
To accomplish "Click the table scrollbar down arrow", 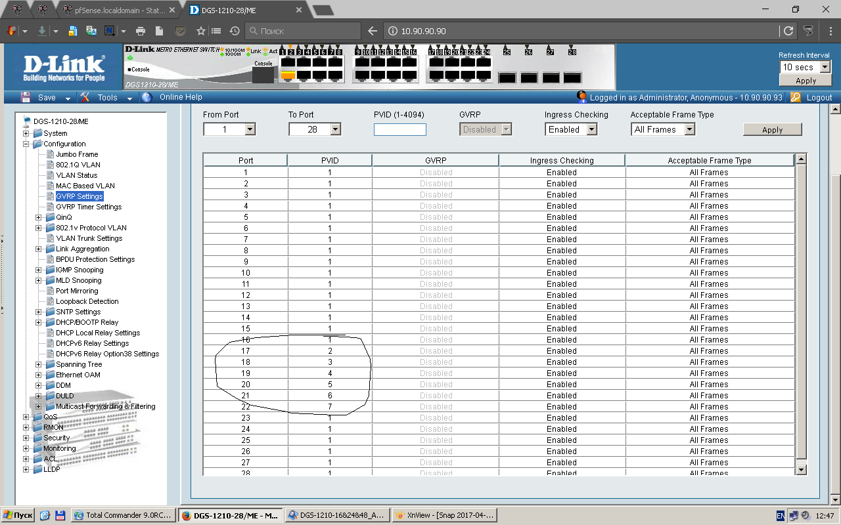I will [x=800, y=469].
